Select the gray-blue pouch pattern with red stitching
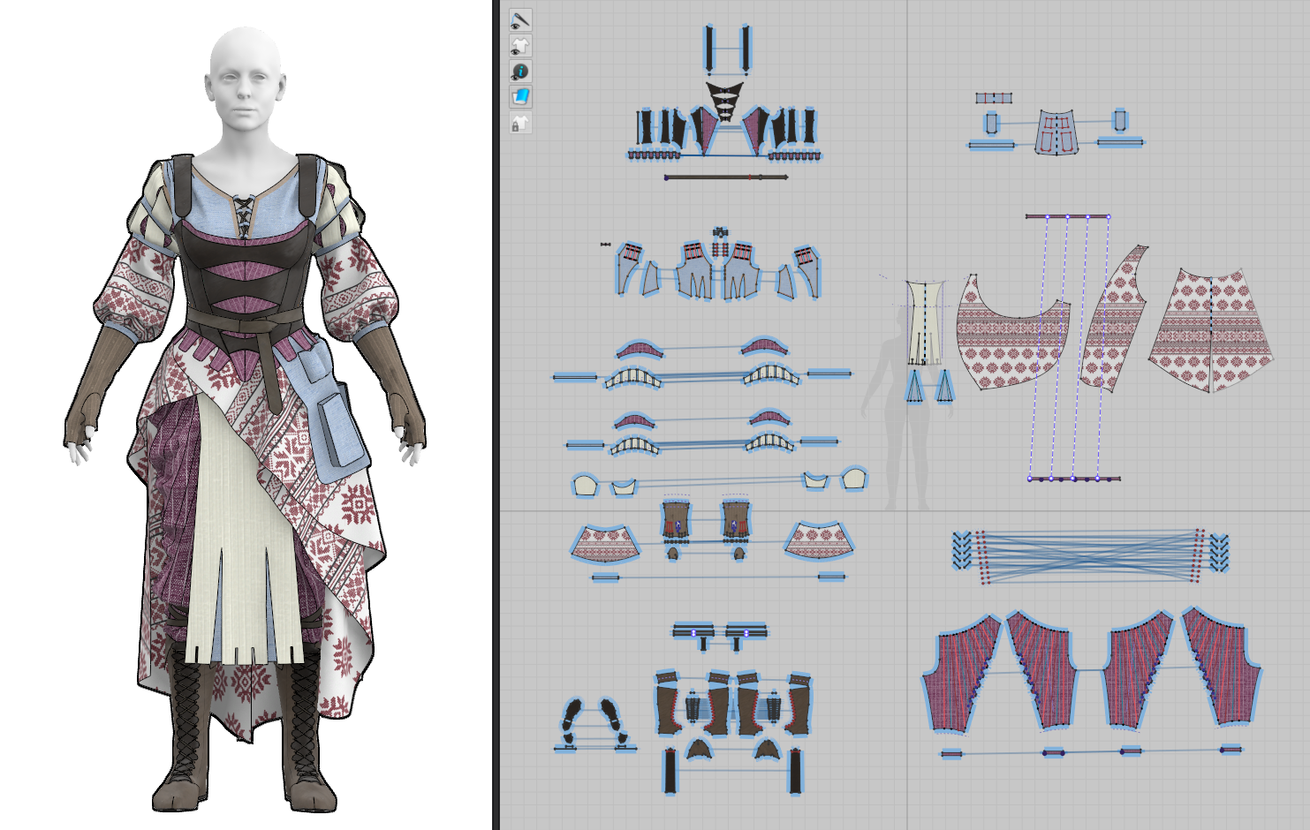The image size is (1310, 830). tap(1056, 132)
